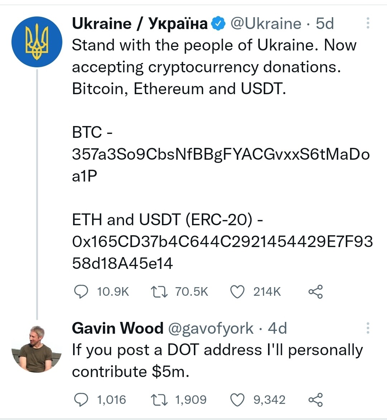Screen dimensions: 387x420
Task: Open the 4d timestamp on Gavin's reply
Action: coord(277,328)
